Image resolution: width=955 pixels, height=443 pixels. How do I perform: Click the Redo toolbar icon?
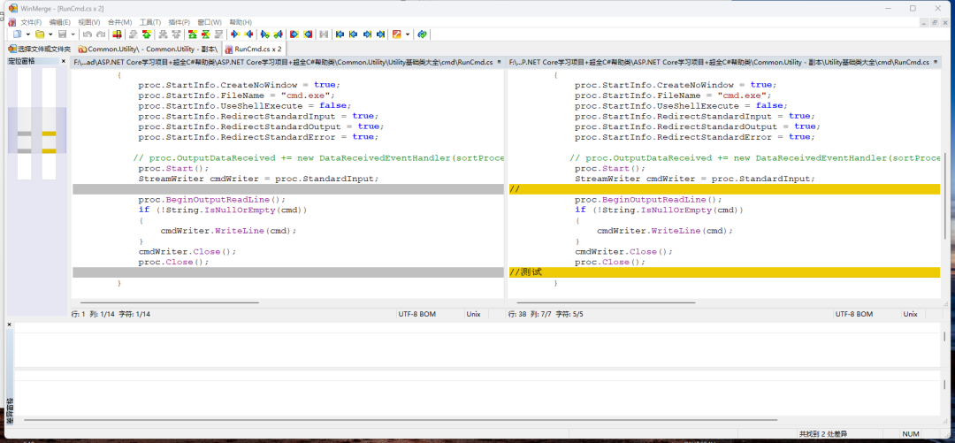click(100, 34)
